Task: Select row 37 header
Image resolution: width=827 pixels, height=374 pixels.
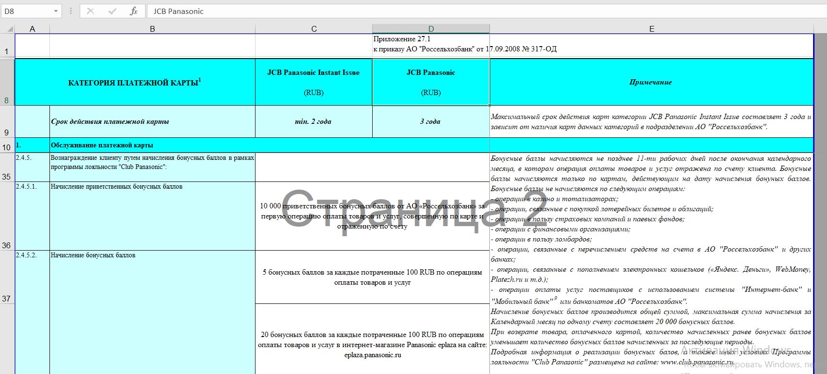Action: tap(7, 277)
